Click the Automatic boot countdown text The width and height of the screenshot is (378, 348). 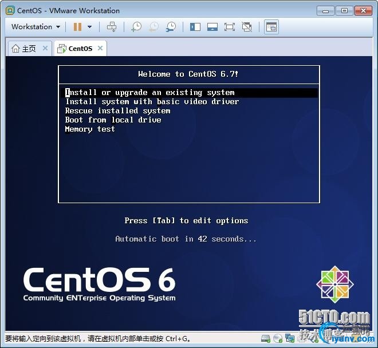pyautogui.click(x=186, y=239)
